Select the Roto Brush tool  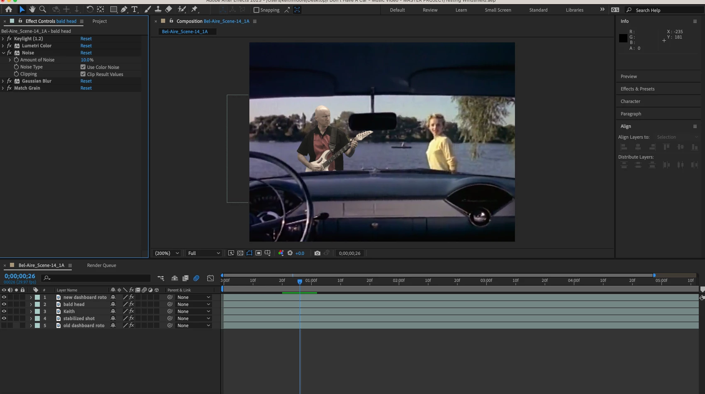tap(182, 9)
